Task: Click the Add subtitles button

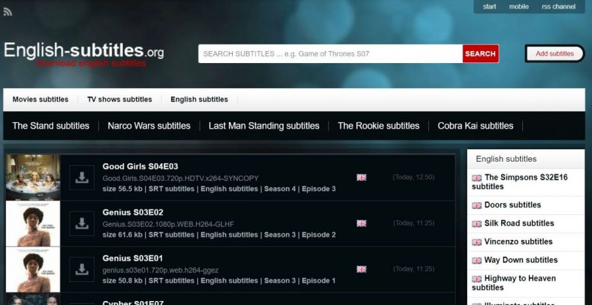Action: (x=555, y=54)
